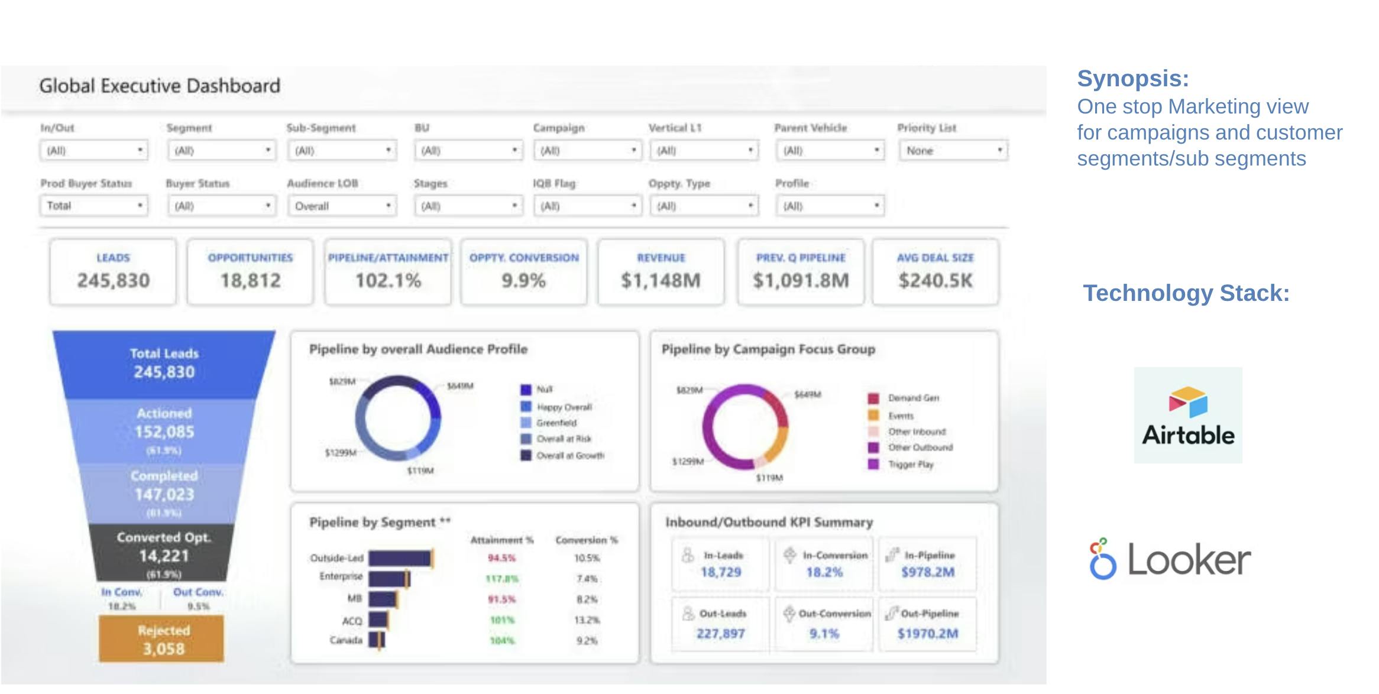
Task: Click the Out-Pipeline icon
Action: click(x=891, y=613)
